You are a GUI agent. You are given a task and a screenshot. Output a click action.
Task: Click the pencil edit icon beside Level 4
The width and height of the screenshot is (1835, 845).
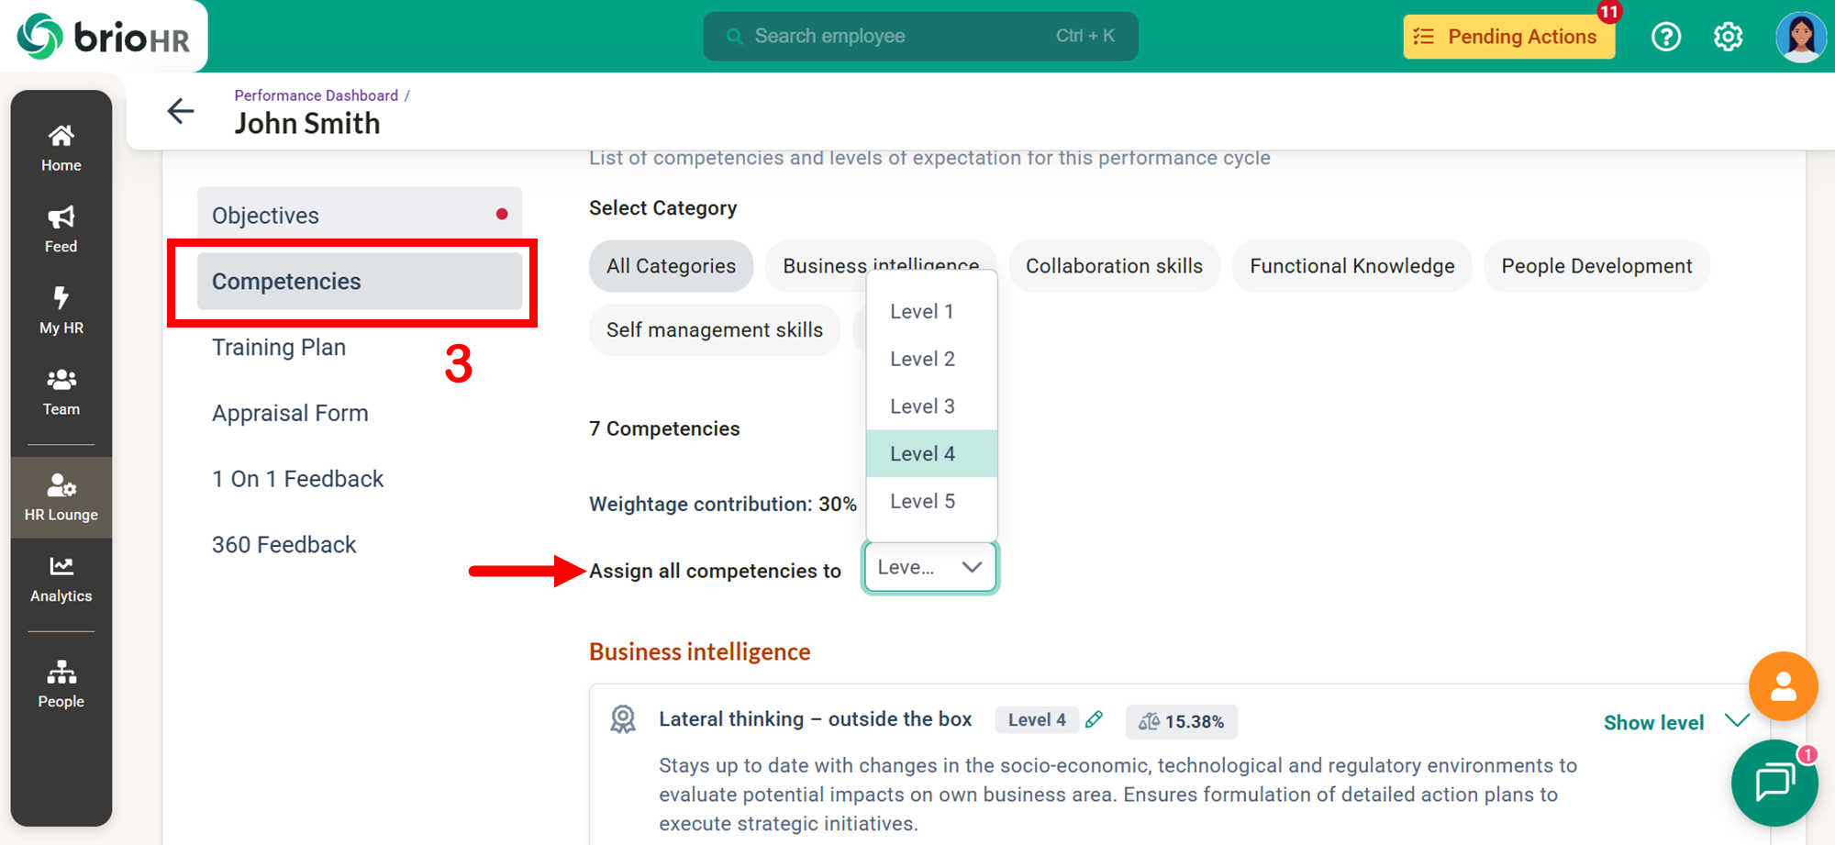[1094, 720]
